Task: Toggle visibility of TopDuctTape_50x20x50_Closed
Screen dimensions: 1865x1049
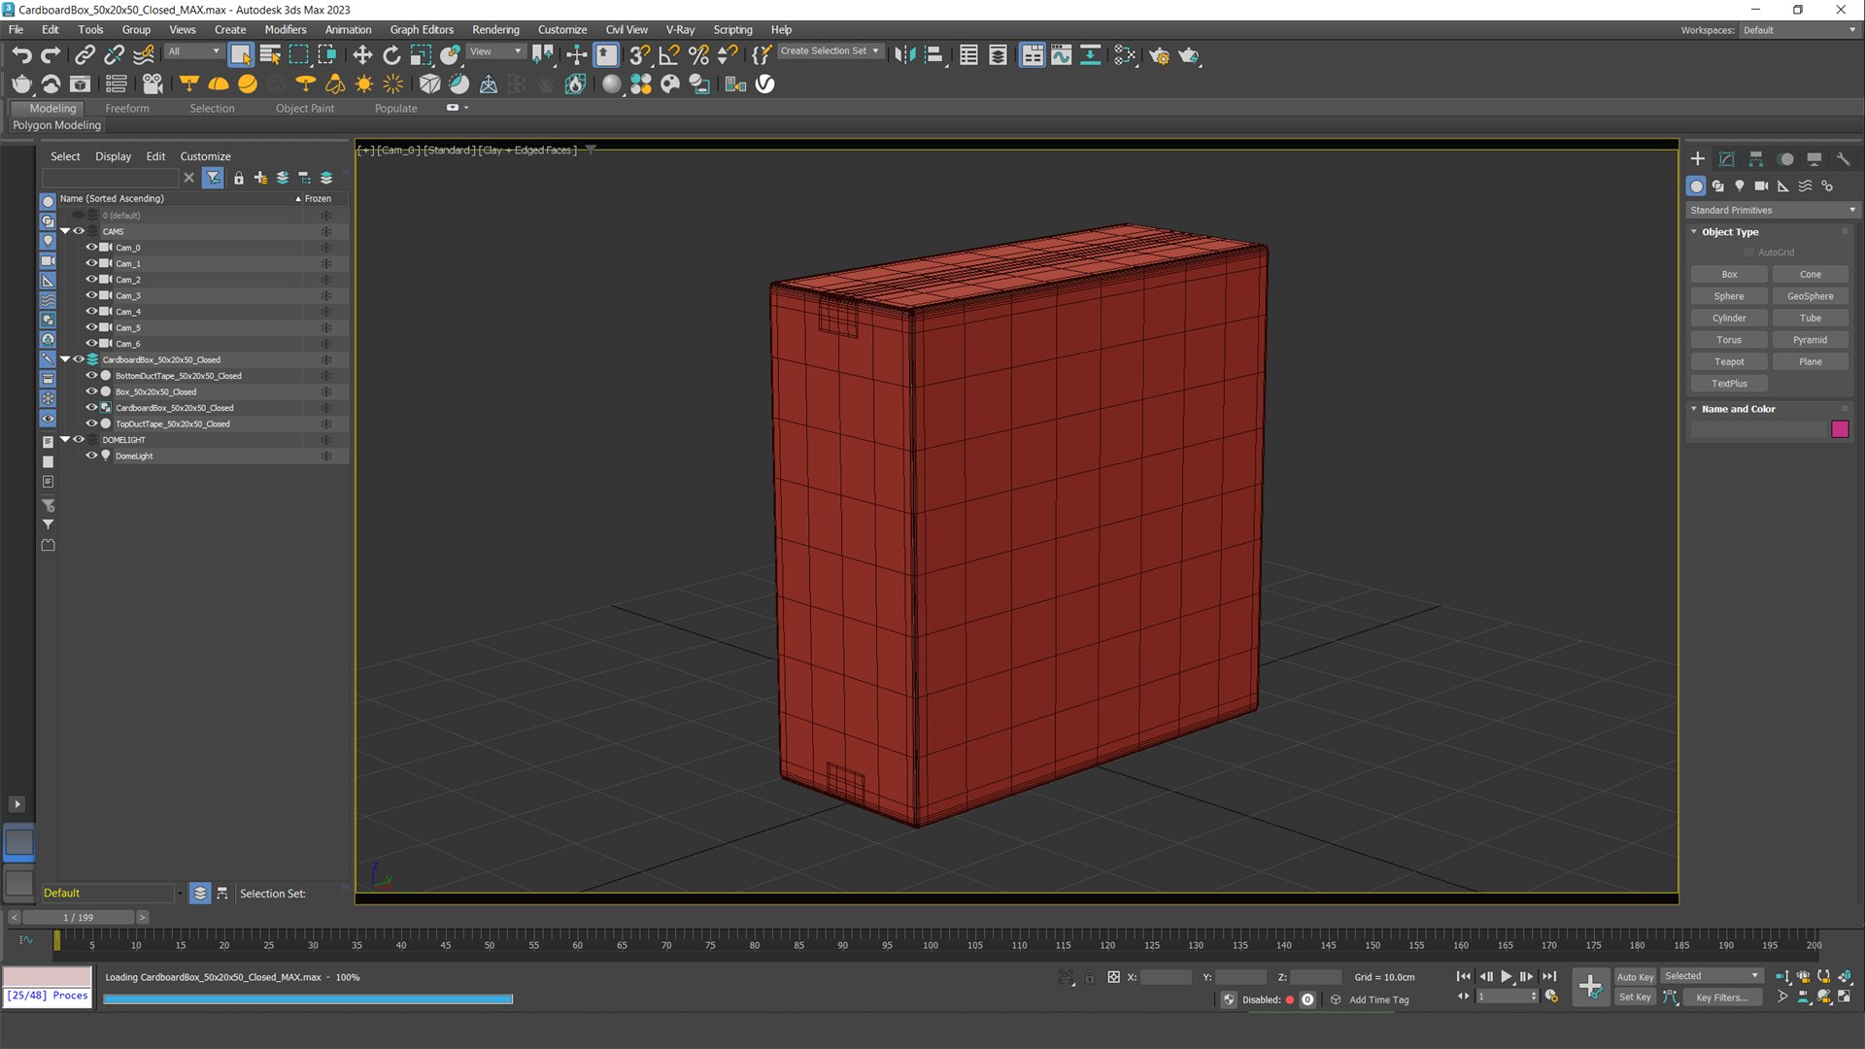Action: point(91,423)
